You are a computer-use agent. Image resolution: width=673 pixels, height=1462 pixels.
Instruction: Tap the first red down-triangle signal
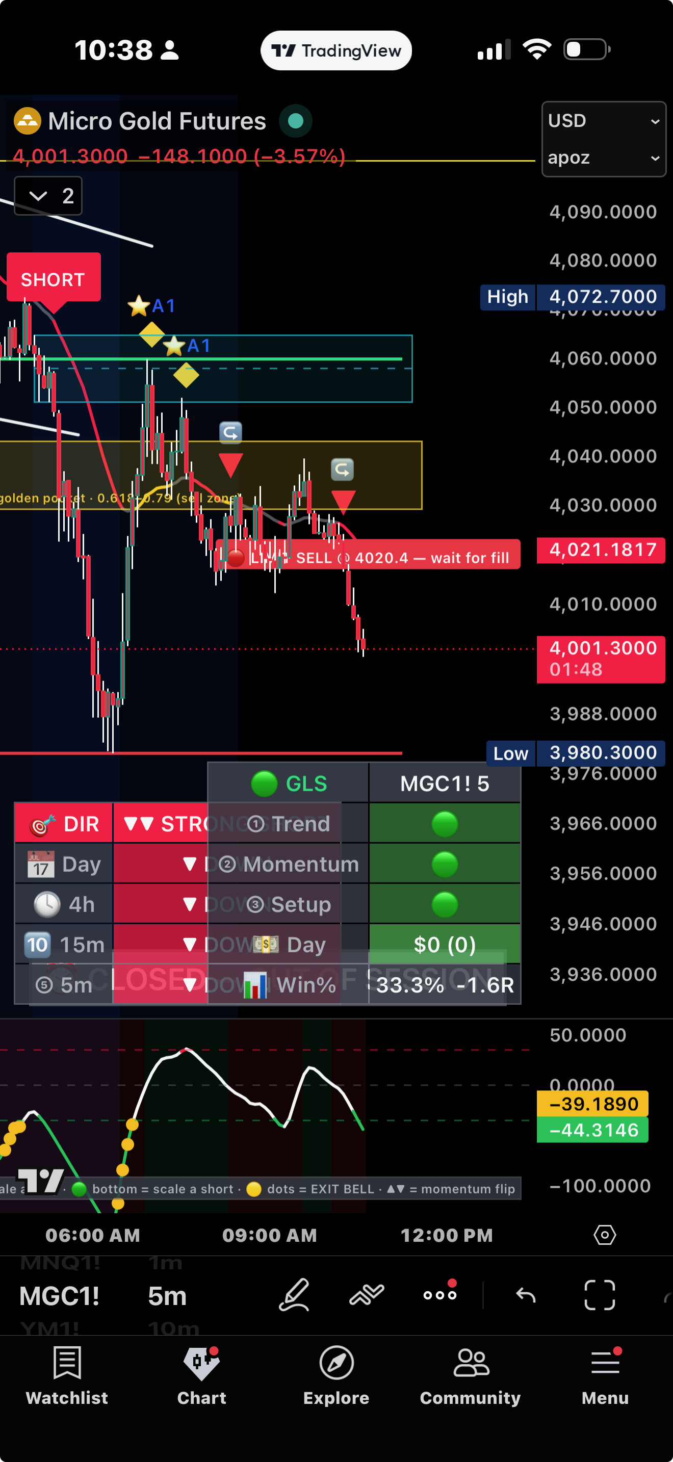(230, 465)
